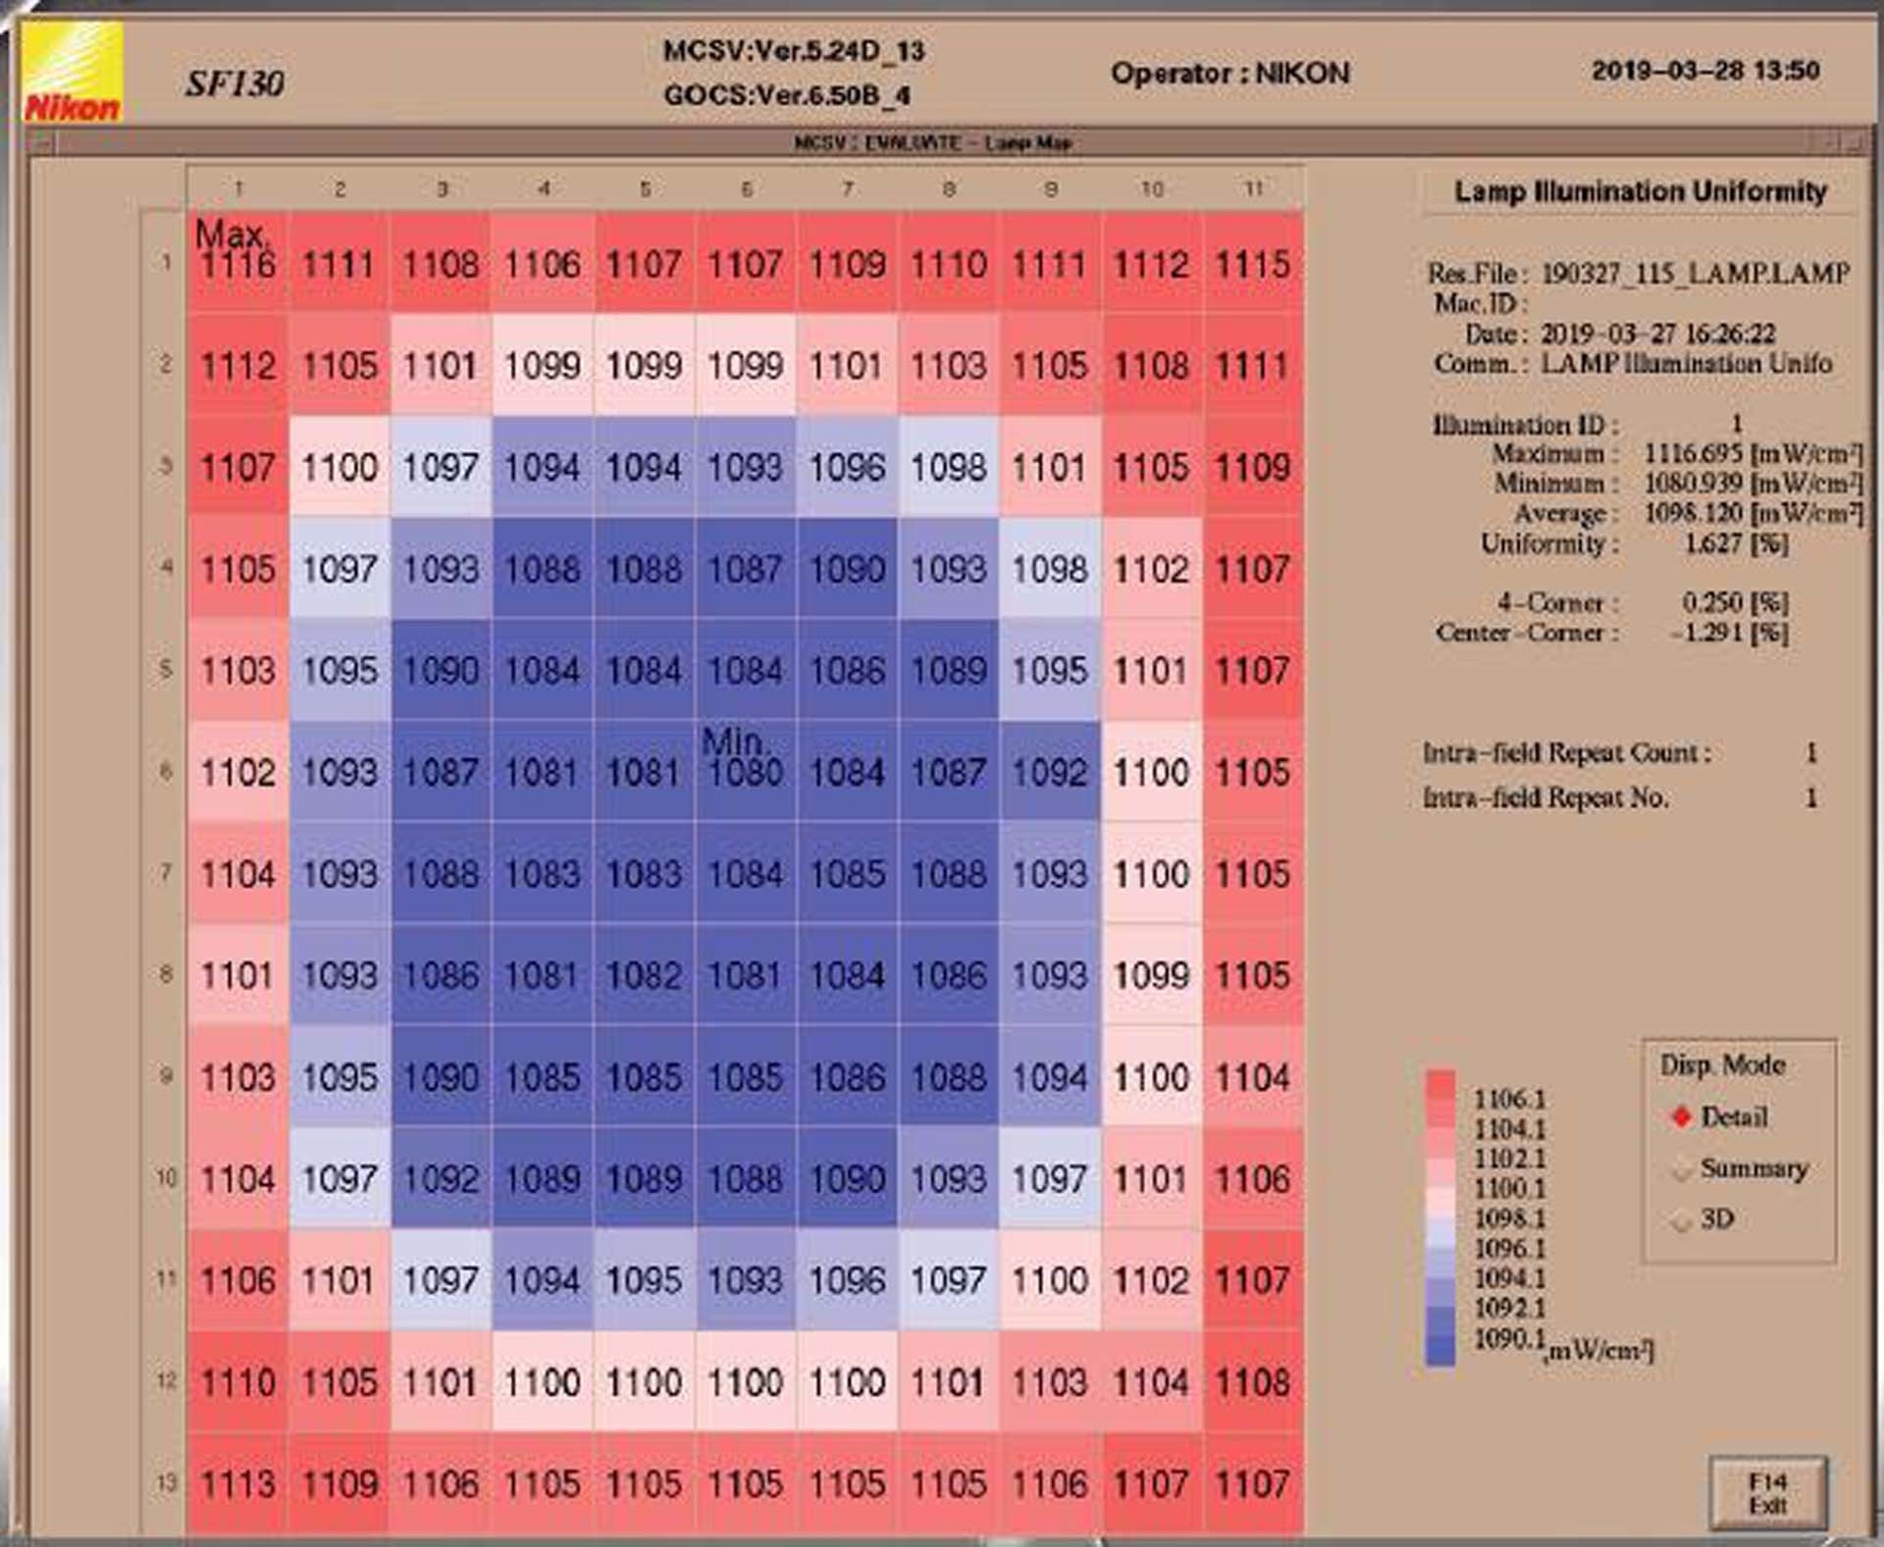This screenshot has width=1884, height=1547.
Task: Select the Summary display mode option
Action: pos(1682,1169)
